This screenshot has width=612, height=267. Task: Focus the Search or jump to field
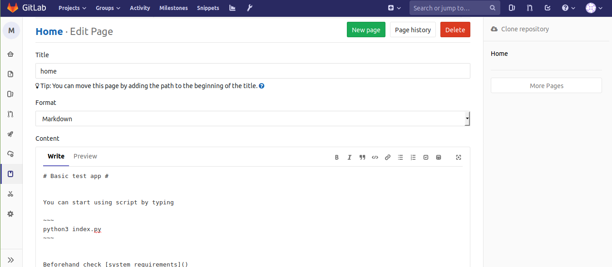[455, 8]
